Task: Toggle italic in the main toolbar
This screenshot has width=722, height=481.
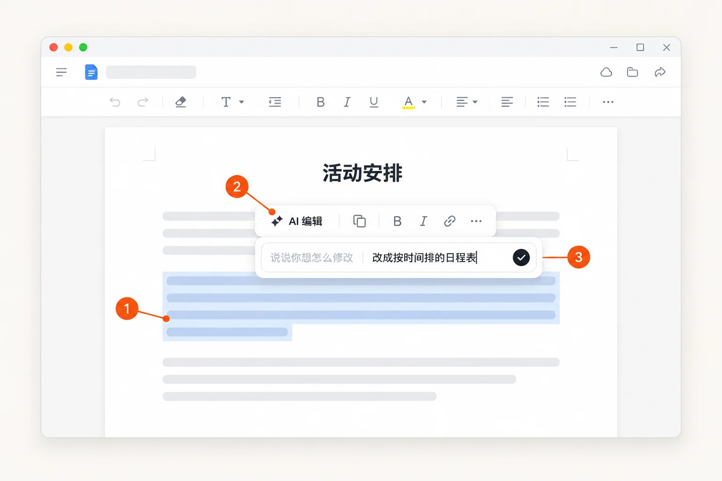Action: pyautogui.click(x=347, y=102)
